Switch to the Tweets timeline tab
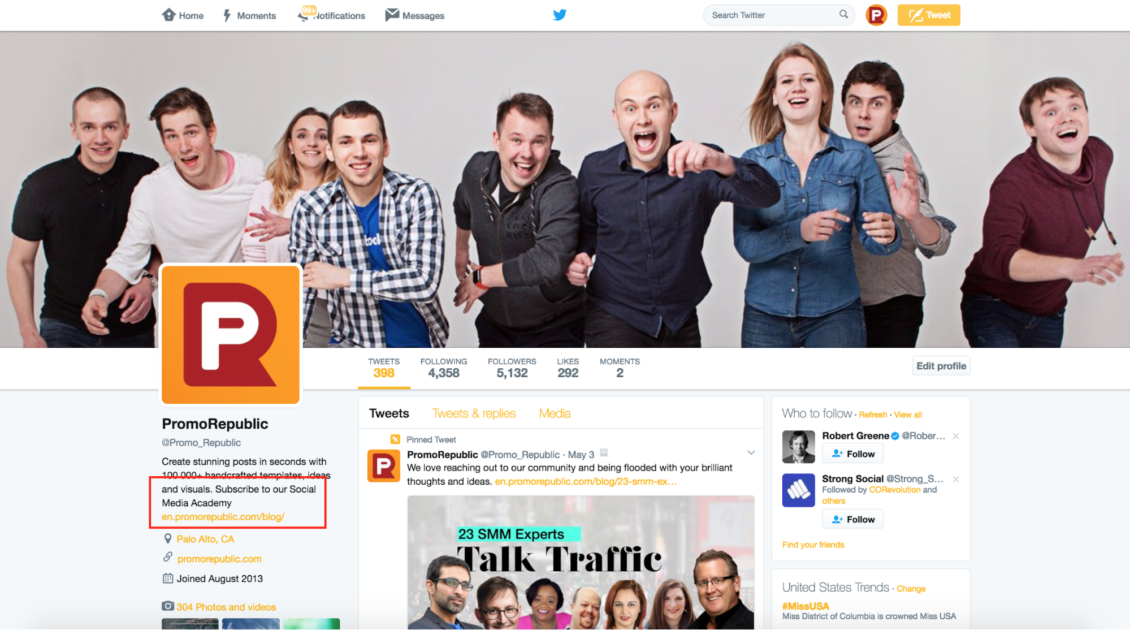1130x630 pixels. pyautogui.click(x=389, y=413)
